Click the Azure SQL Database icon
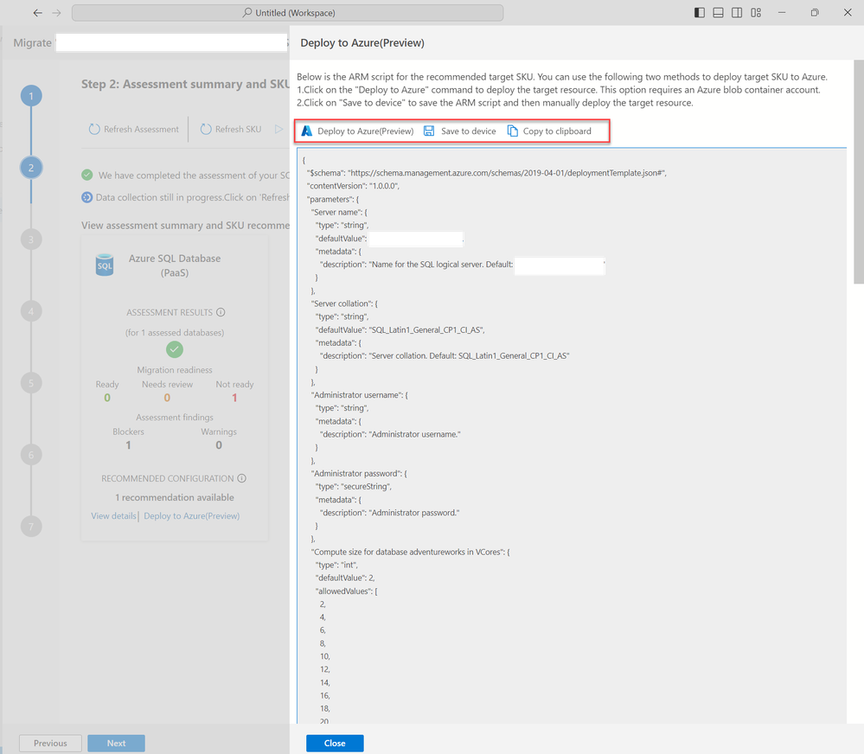The image size is (864, 754). (105, 265)
